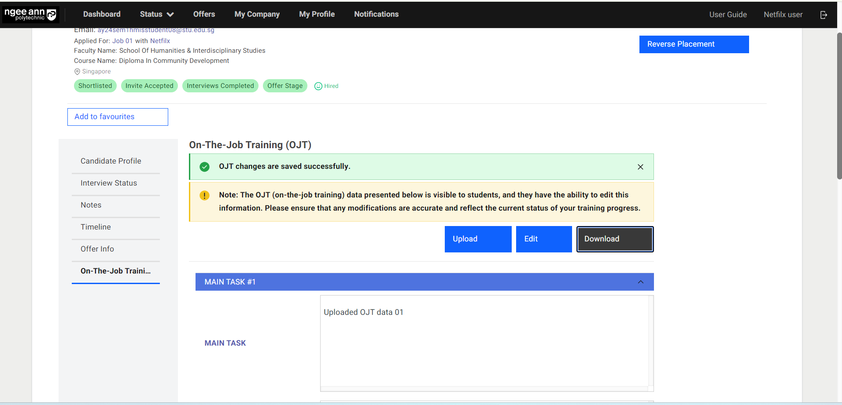Click the Hired smiley status icon
Viewport: 842px width, 405px height.
tap(318, 86)
